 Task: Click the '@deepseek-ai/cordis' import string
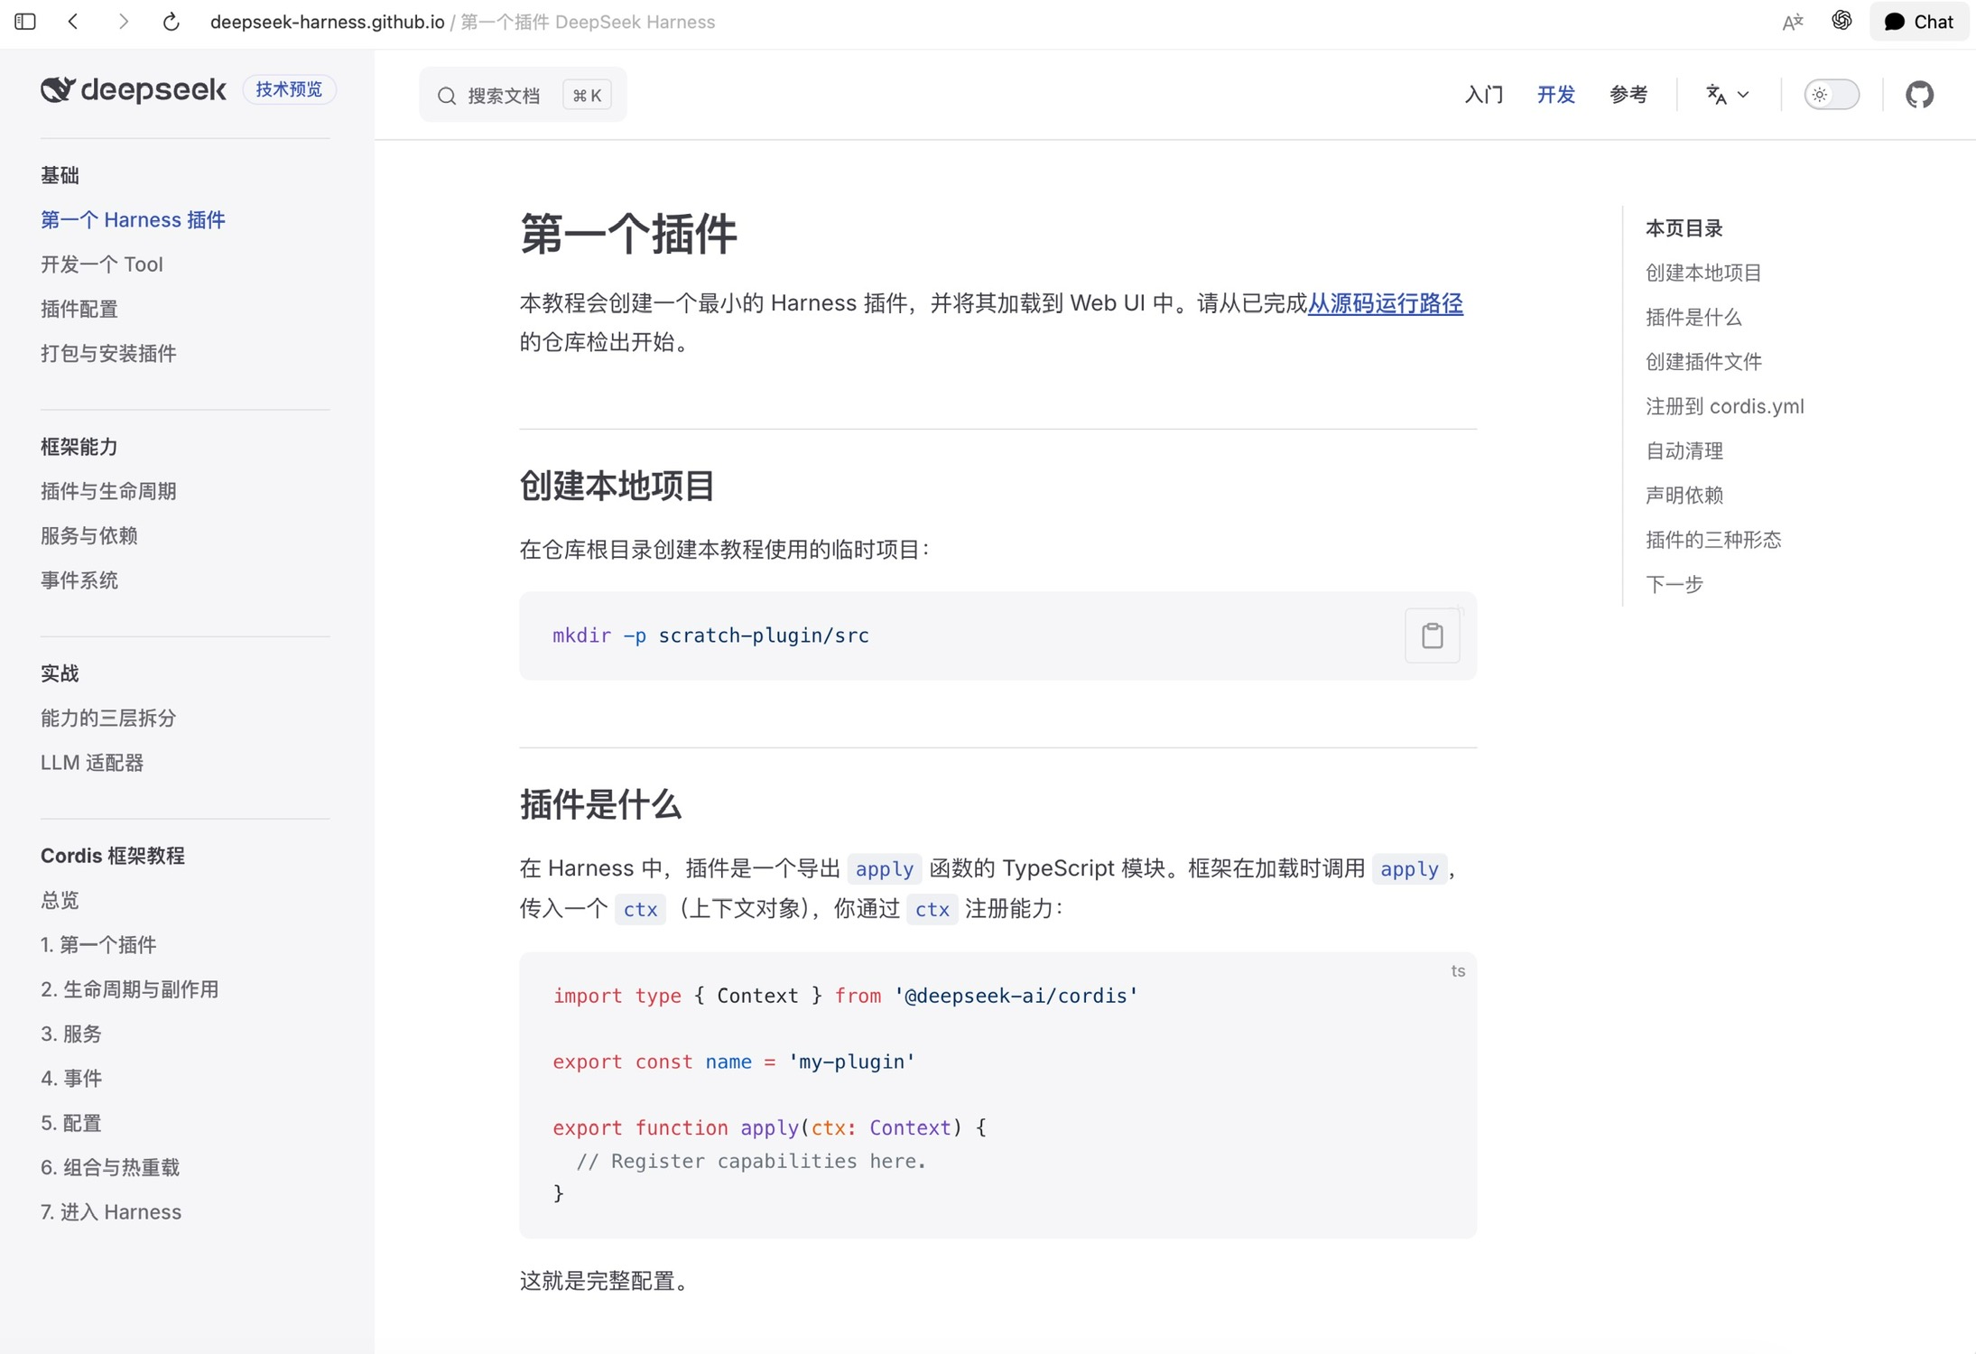click(1016, 996)
